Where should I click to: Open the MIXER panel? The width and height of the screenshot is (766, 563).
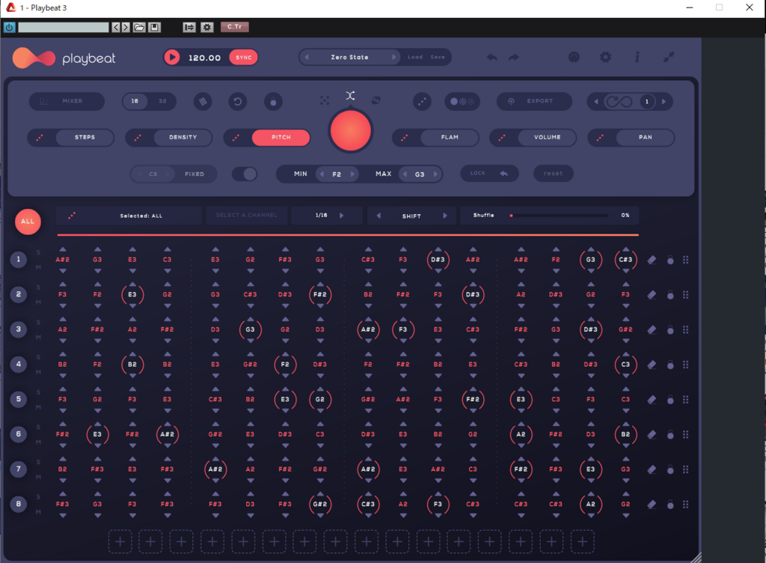coord(67,101)
